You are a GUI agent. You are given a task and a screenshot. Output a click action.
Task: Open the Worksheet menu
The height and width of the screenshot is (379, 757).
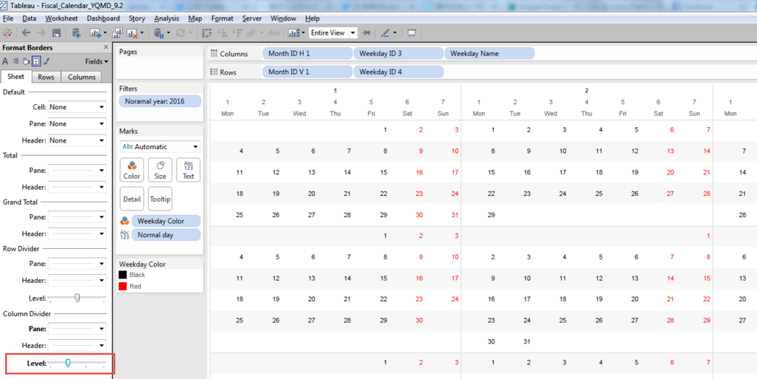(61, 18)
